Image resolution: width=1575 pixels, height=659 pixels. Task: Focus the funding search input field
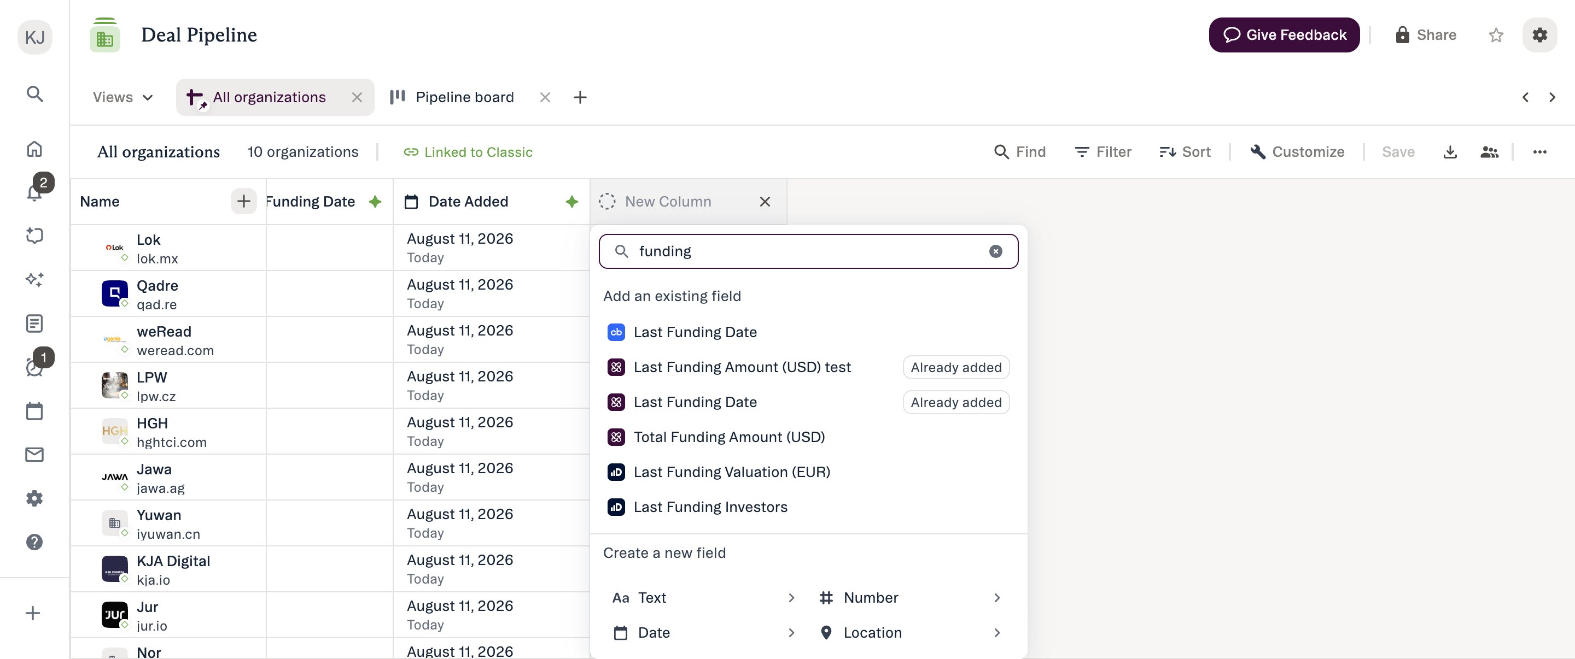point(808,251)
